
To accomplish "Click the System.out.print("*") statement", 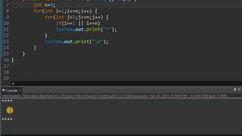I will point(86,29).
